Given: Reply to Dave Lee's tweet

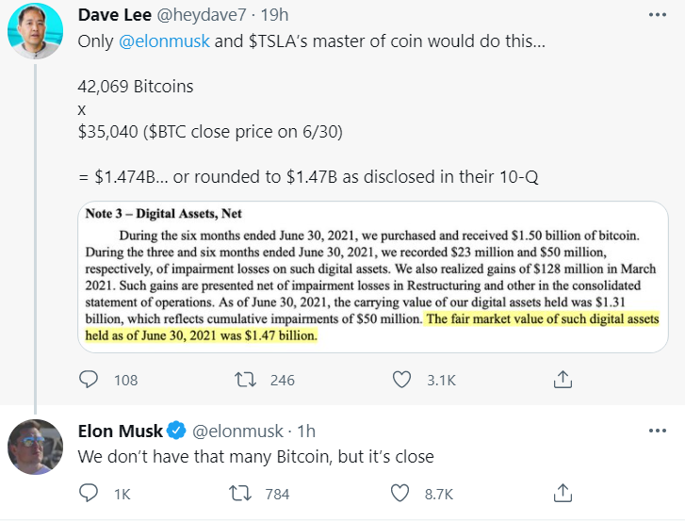Looking at the screenshot, I should coord(90,380).
